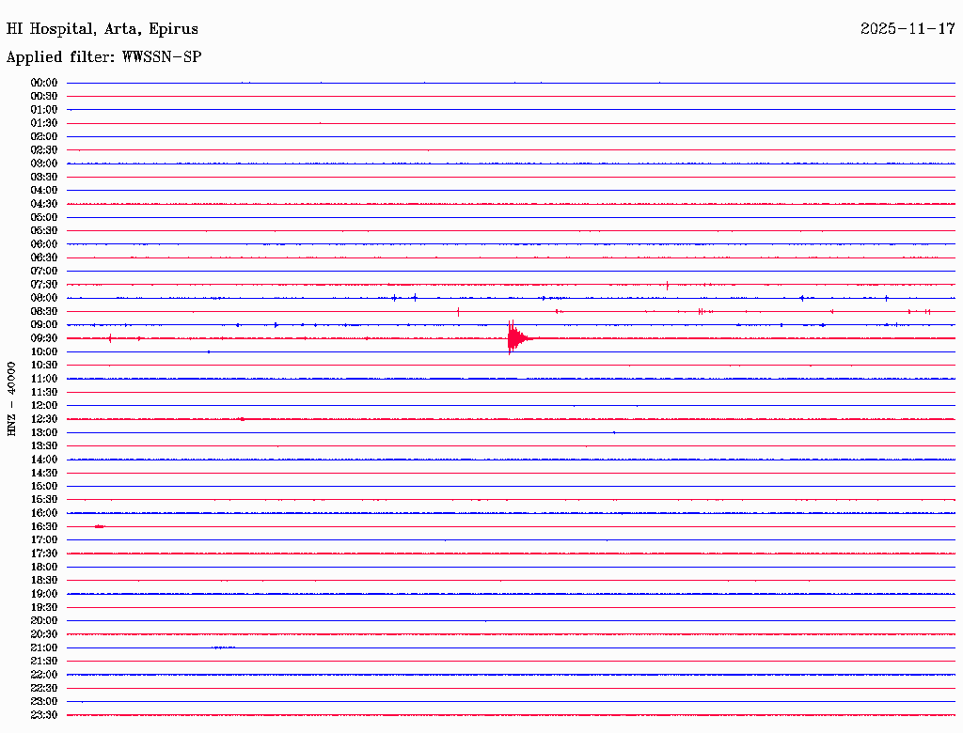Select the 06:00 time label
Image resolution: width=963 pixels, height=733 pixels.
click(x=44, y=244)
